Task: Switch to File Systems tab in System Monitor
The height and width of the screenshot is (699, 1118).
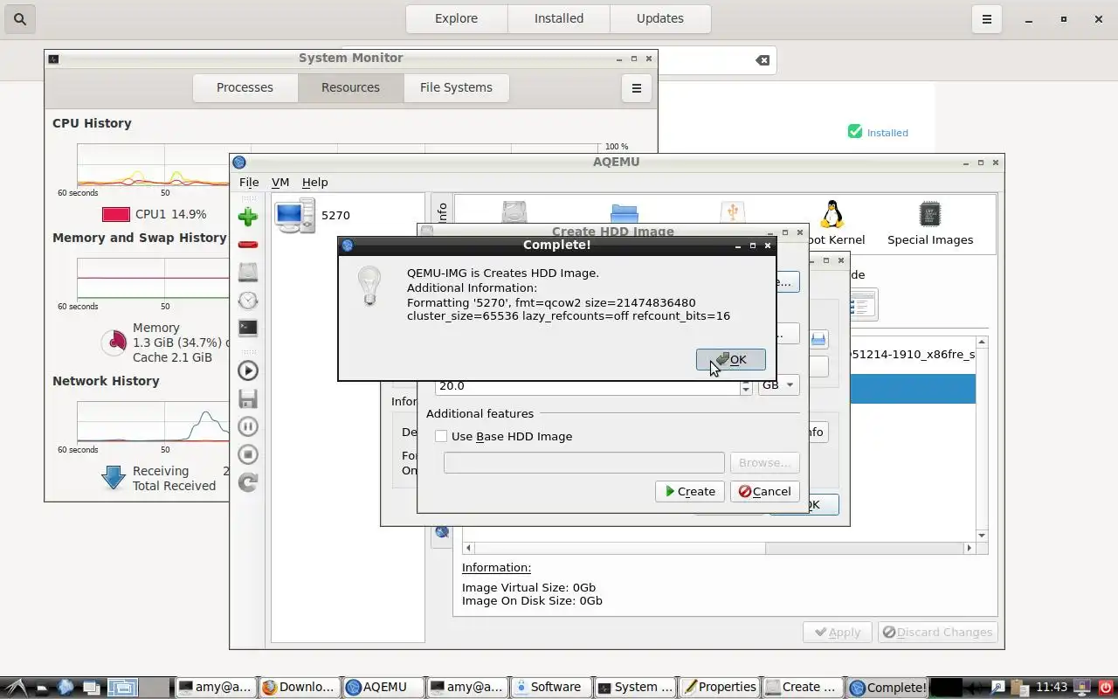Action: pos(456,87)
